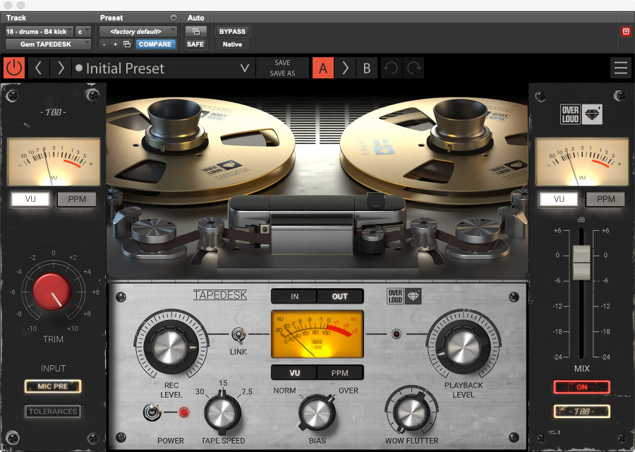Select previous preset minus button
Screen dimensions: 635x452
coord(104,44)
